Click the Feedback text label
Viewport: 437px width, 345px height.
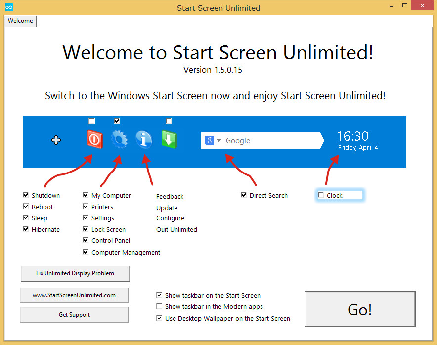(x=170, y=196)
